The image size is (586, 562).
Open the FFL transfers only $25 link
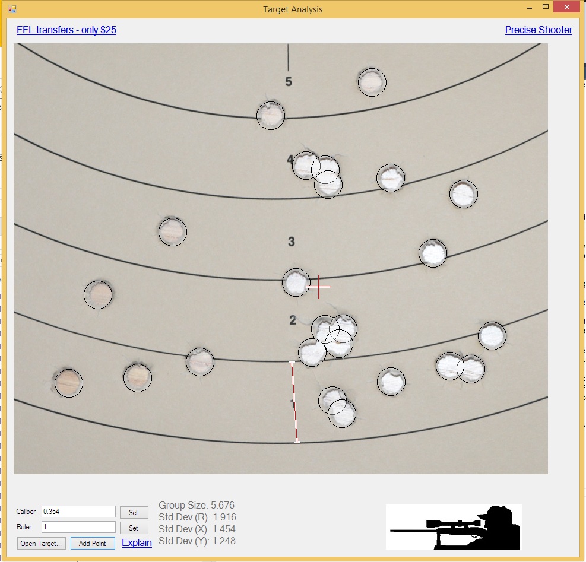(x=66, y=30)
